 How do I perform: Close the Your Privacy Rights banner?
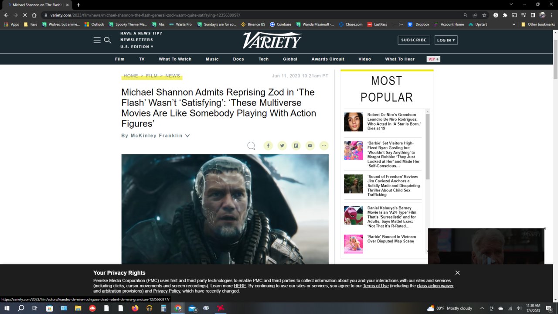point(457,273)
